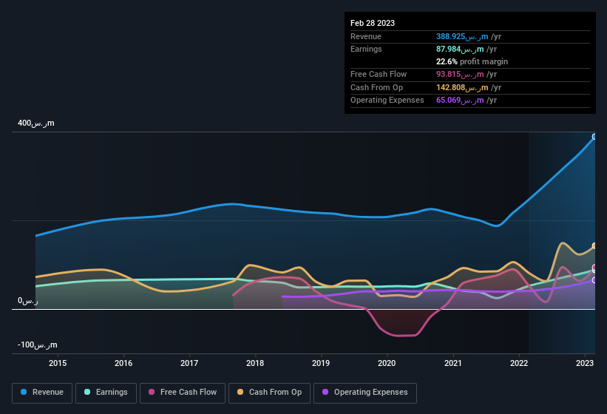Hide the Free Cash Flow series
This screenshot has height=414, width=607.
click(x=183, y=393)
